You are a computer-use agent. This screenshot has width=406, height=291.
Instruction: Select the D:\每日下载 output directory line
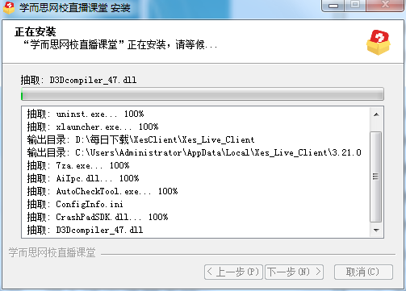tap(140, 139)
